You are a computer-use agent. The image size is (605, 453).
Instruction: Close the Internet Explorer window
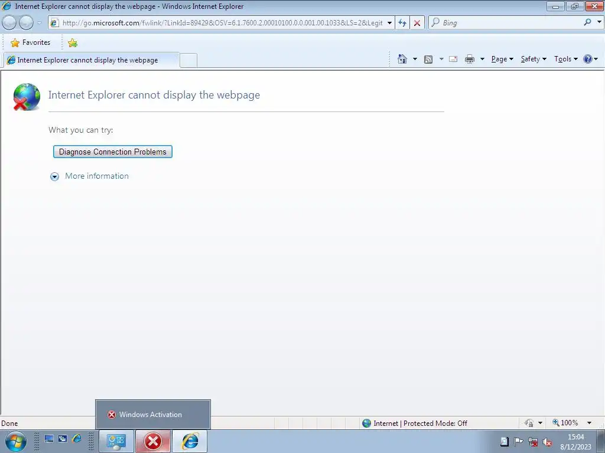594,6
